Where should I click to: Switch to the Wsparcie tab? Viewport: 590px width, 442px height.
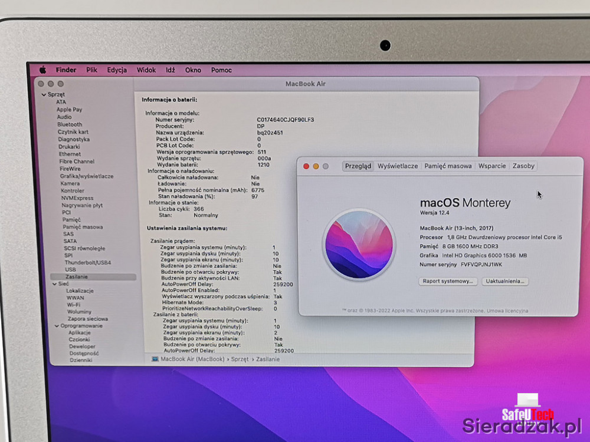(x=492, y=166)
